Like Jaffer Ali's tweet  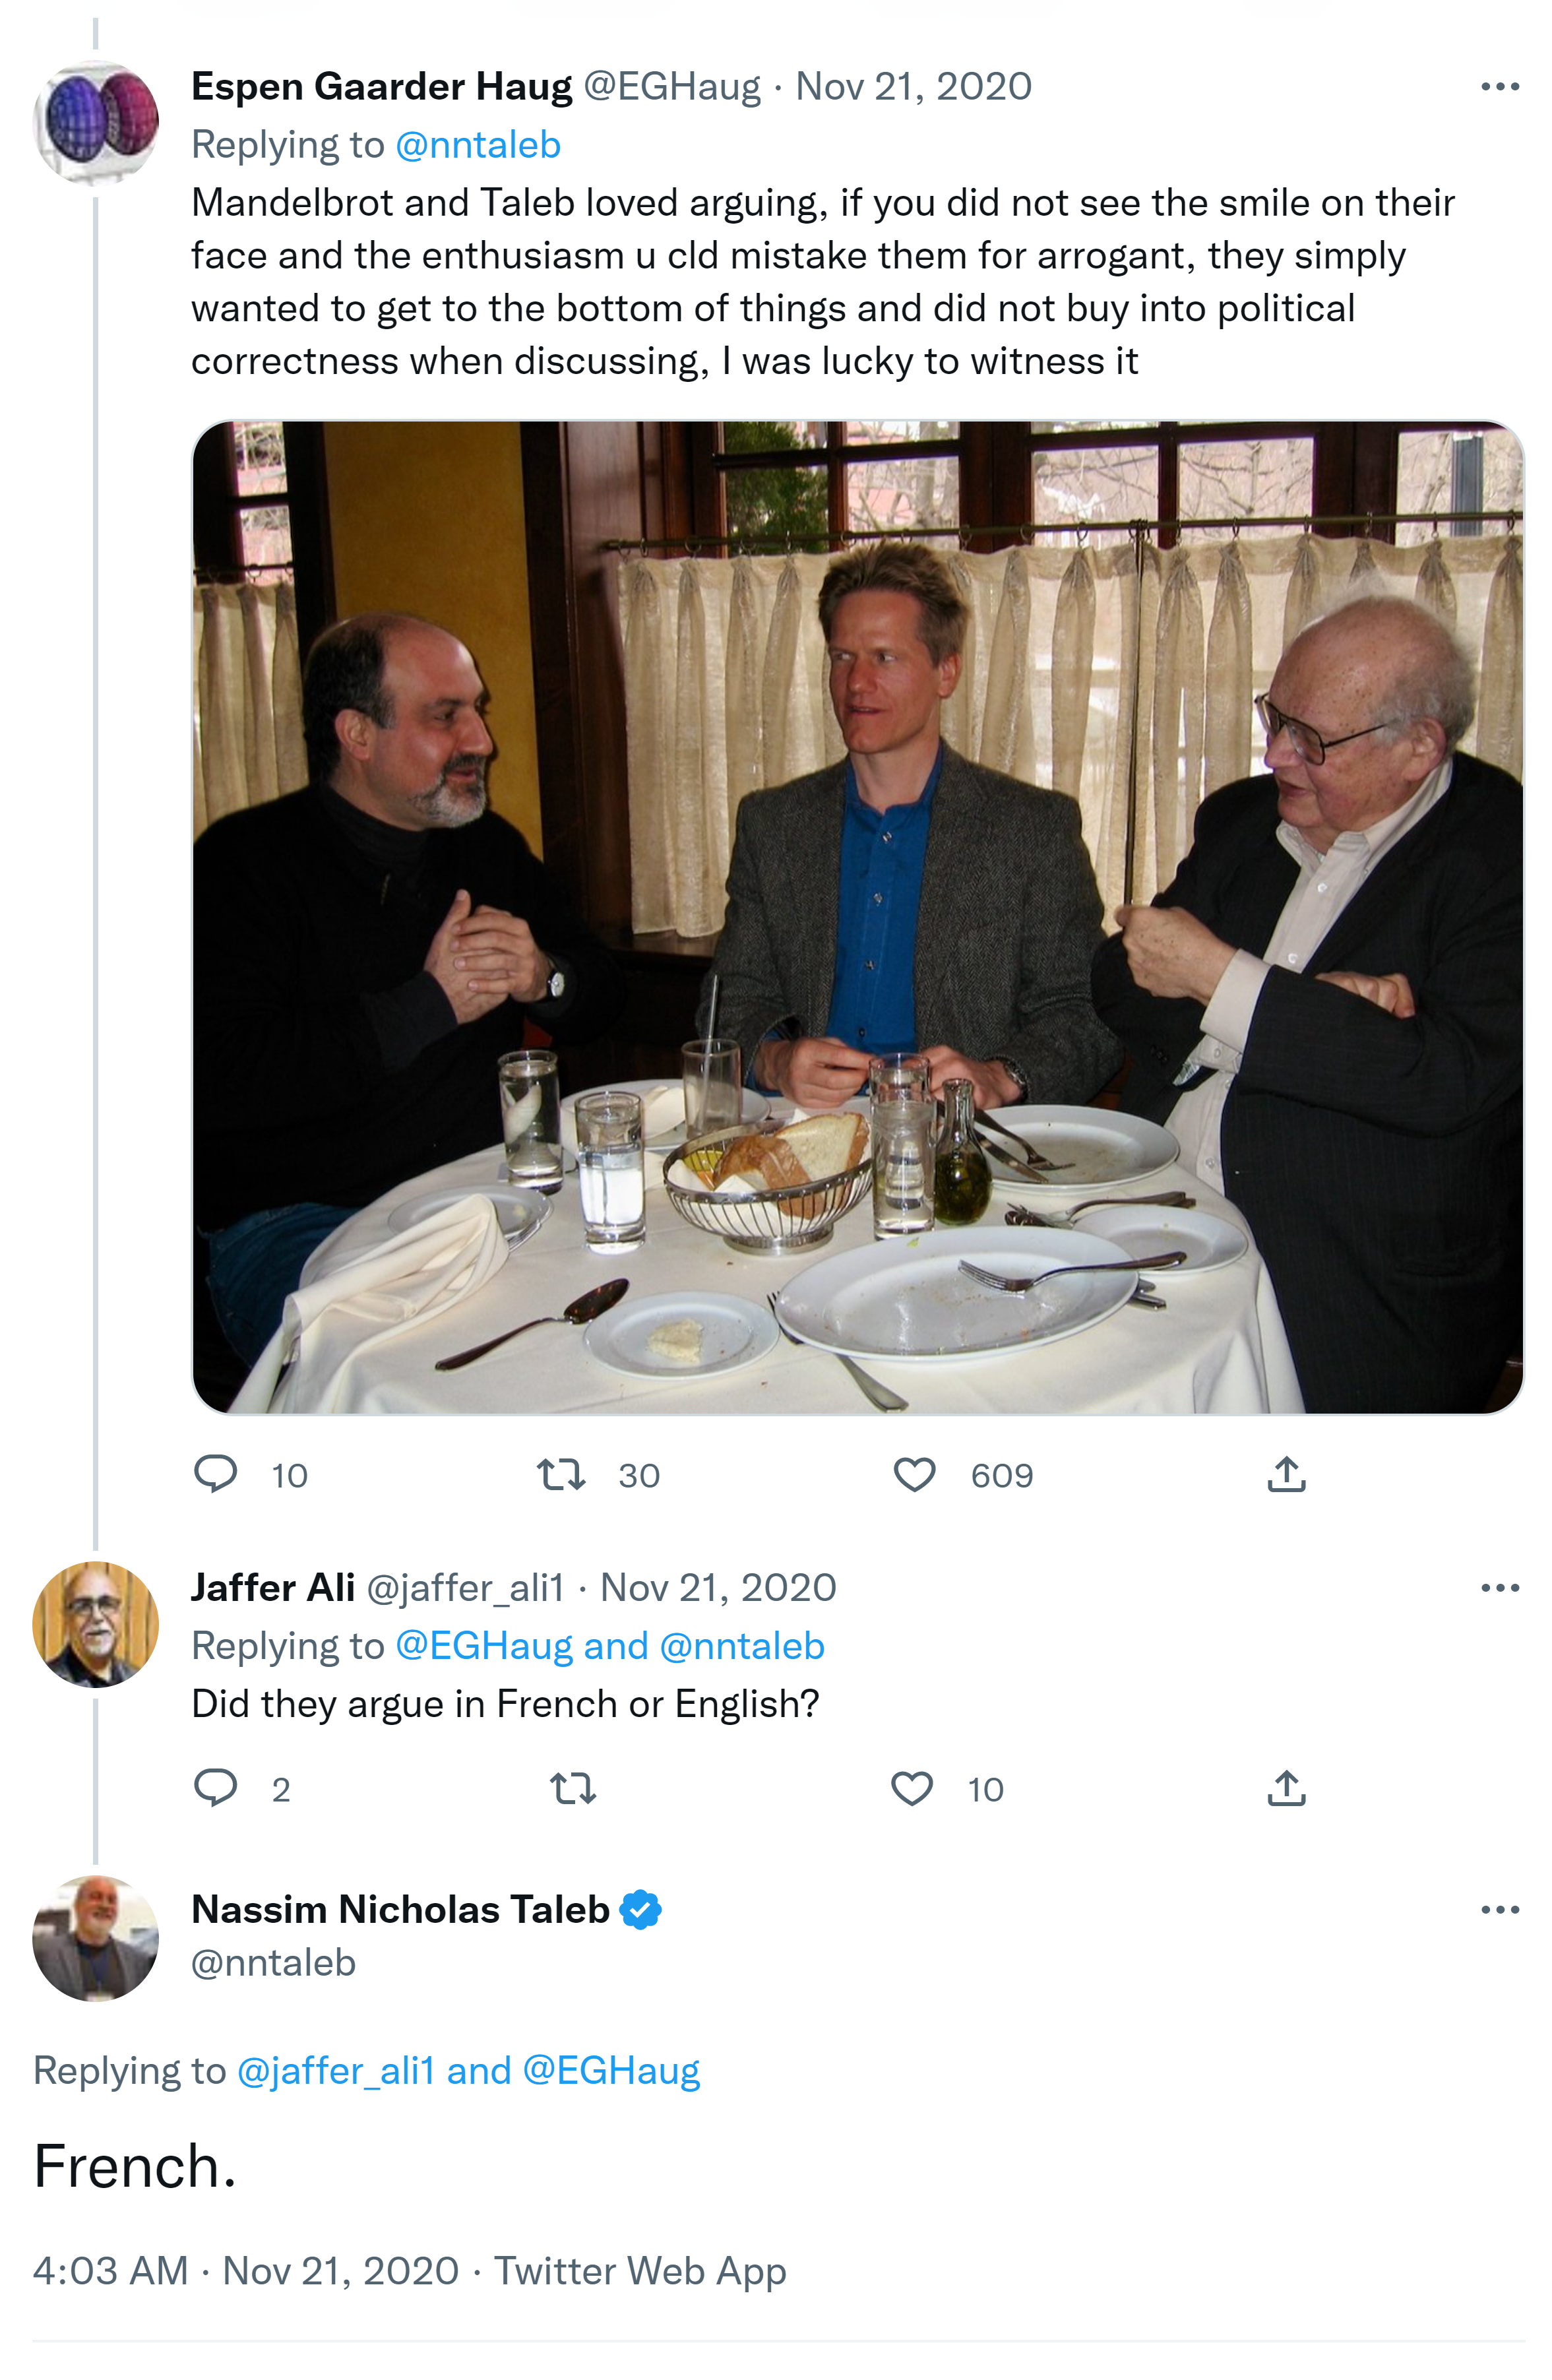[912, 1788]
